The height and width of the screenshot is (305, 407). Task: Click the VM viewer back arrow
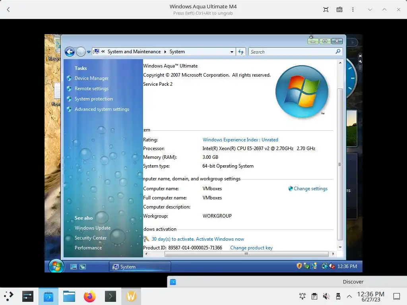tap(8, 10)
